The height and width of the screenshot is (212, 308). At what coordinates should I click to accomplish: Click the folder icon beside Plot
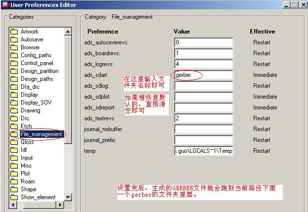[x=14, y=174]
